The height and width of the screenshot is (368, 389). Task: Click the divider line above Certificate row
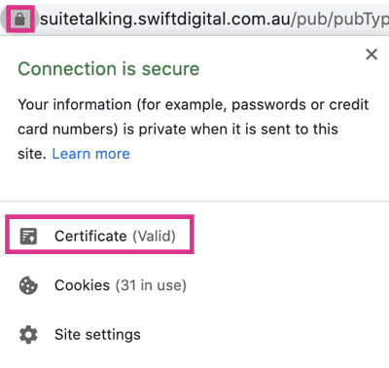pyautogui.click(x=194, y=202)
